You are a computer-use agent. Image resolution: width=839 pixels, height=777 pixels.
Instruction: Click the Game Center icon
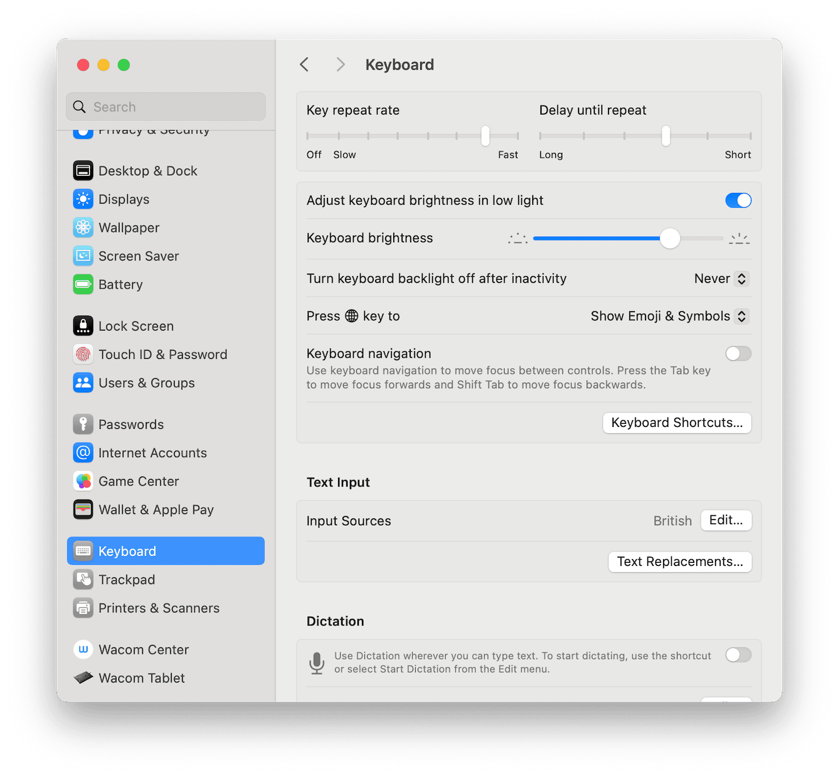coord(83,481)
